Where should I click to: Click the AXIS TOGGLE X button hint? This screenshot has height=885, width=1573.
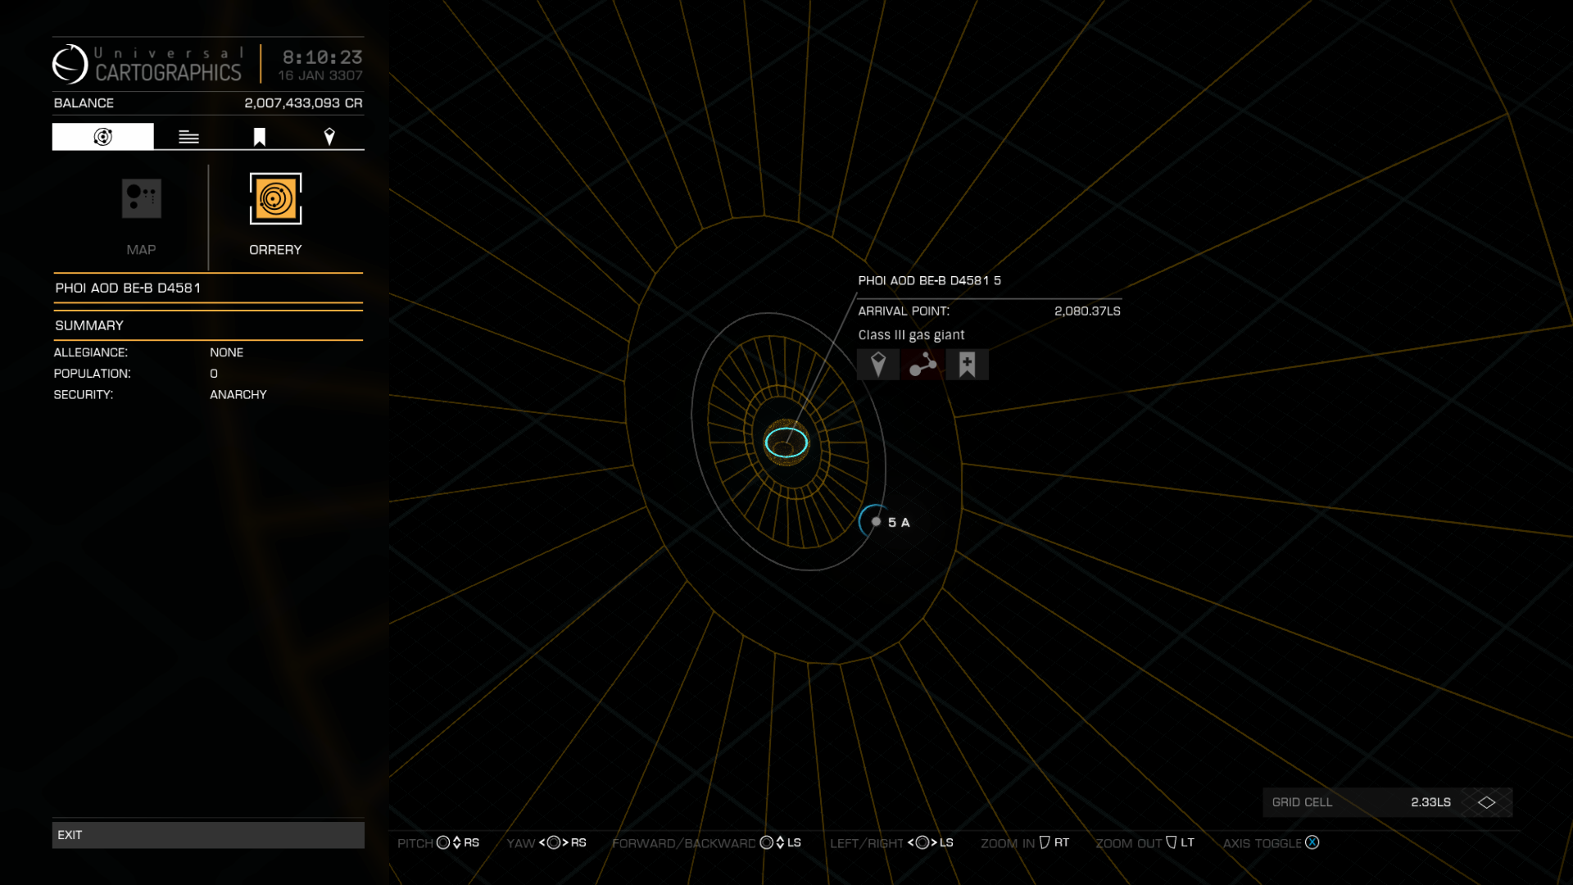point(1271,842)
